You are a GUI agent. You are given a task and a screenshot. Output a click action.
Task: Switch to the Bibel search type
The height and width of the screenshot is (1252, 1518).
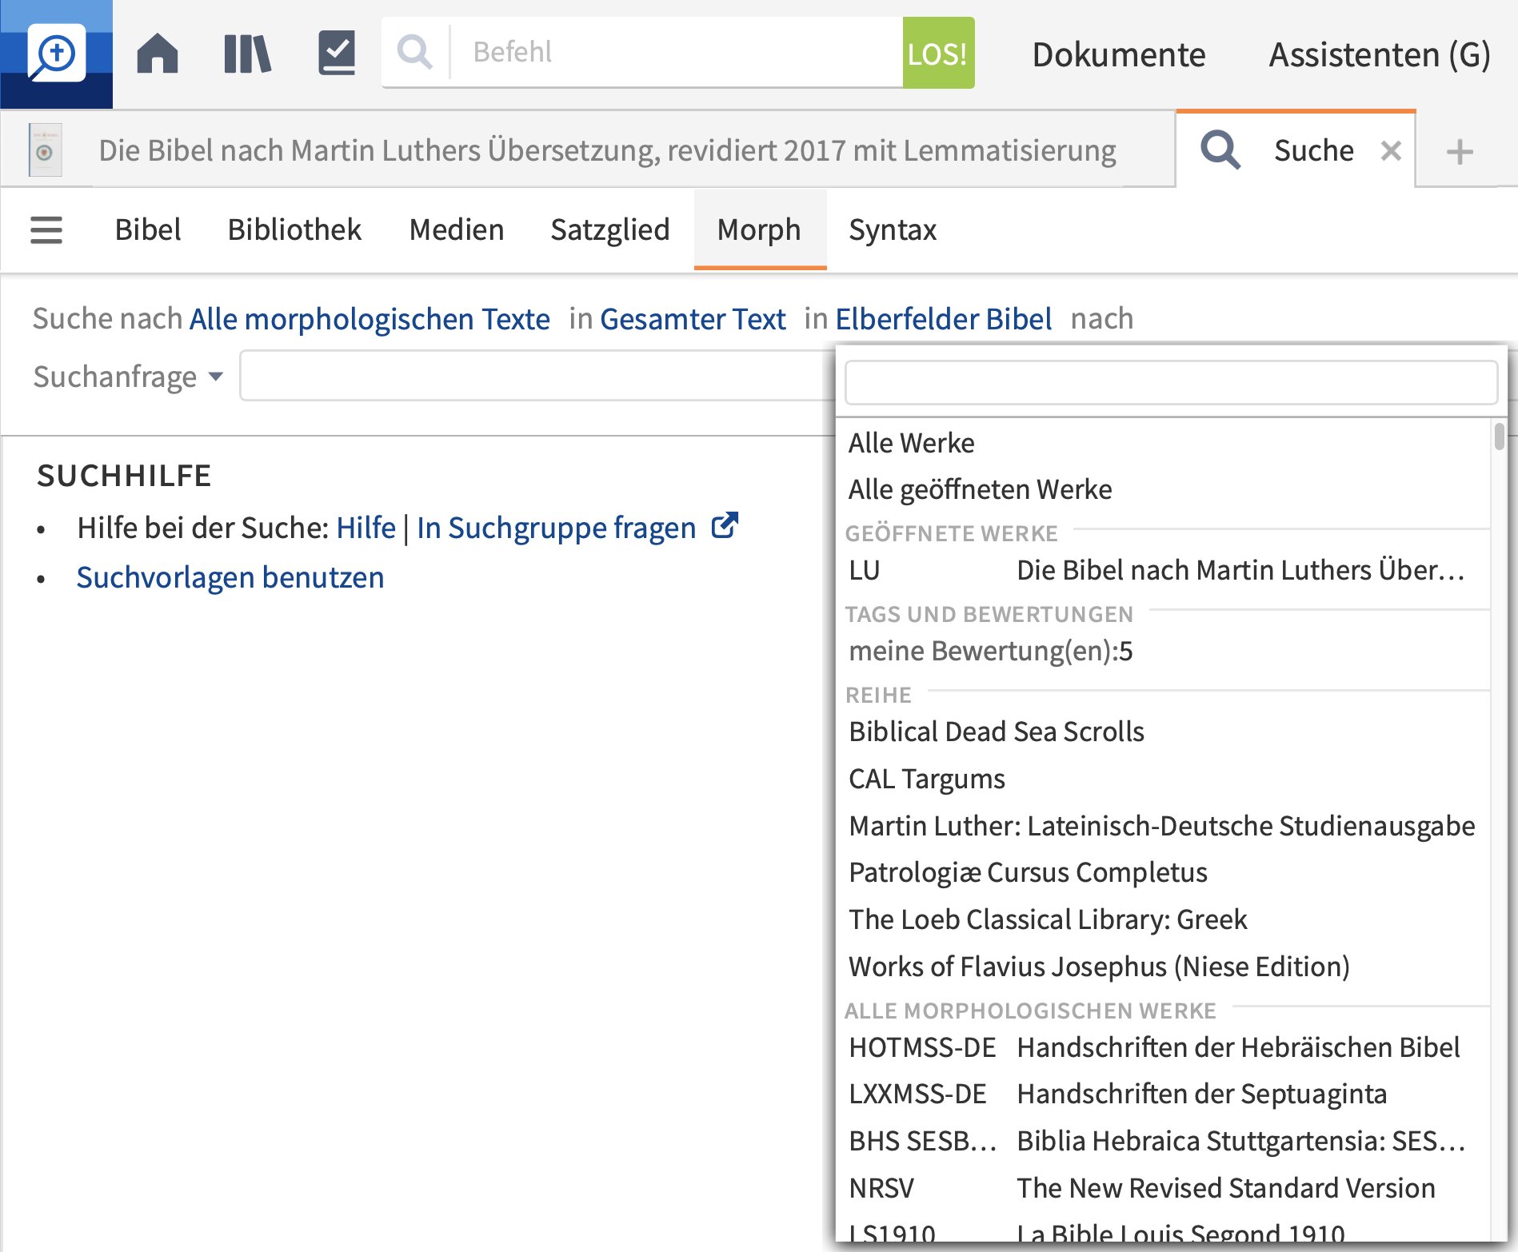[148, 229]
